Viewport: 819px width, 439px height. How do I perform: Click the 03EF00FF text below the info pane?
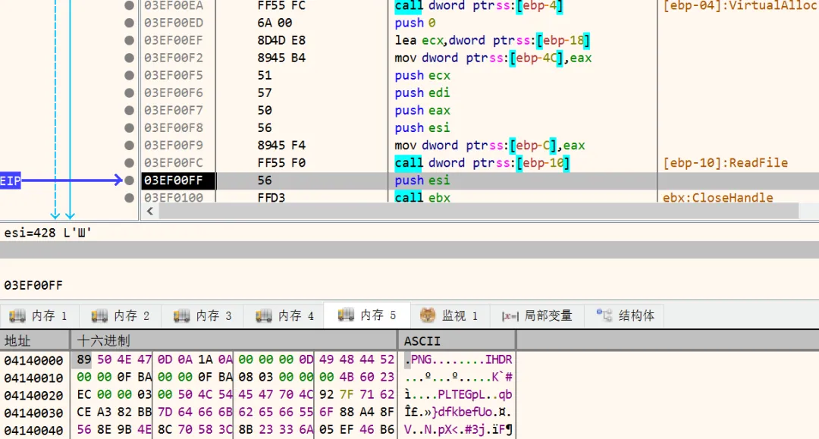(x=33, y=286)
